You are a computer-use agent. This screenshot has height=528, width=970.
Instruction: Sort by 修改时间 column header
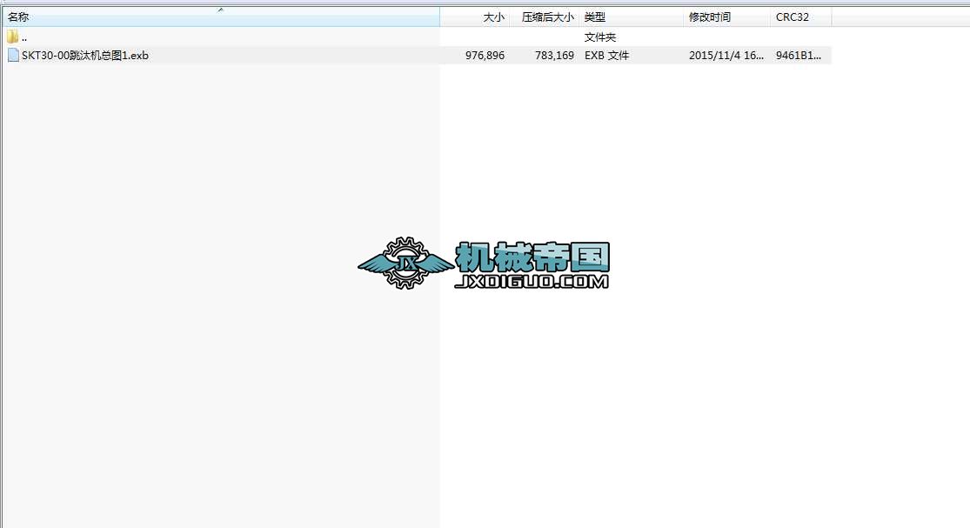click(x=726, y=17)
